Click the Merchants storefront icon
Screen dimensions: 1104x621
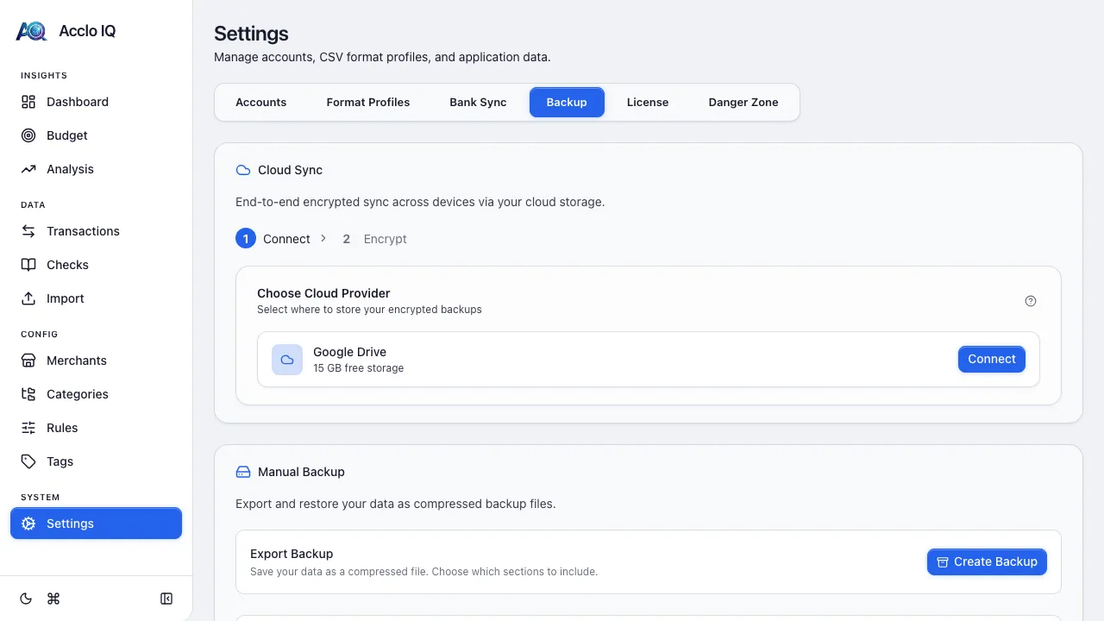coord(28,361)
